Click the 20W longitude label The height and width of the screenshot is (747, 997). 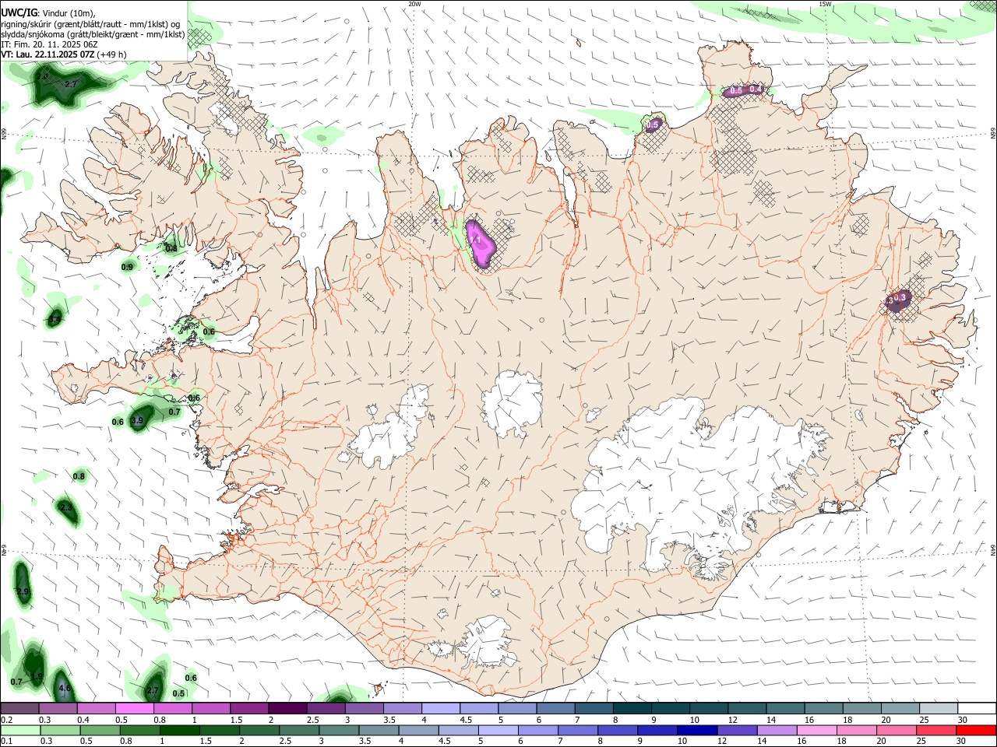click(x=414, y=4)
